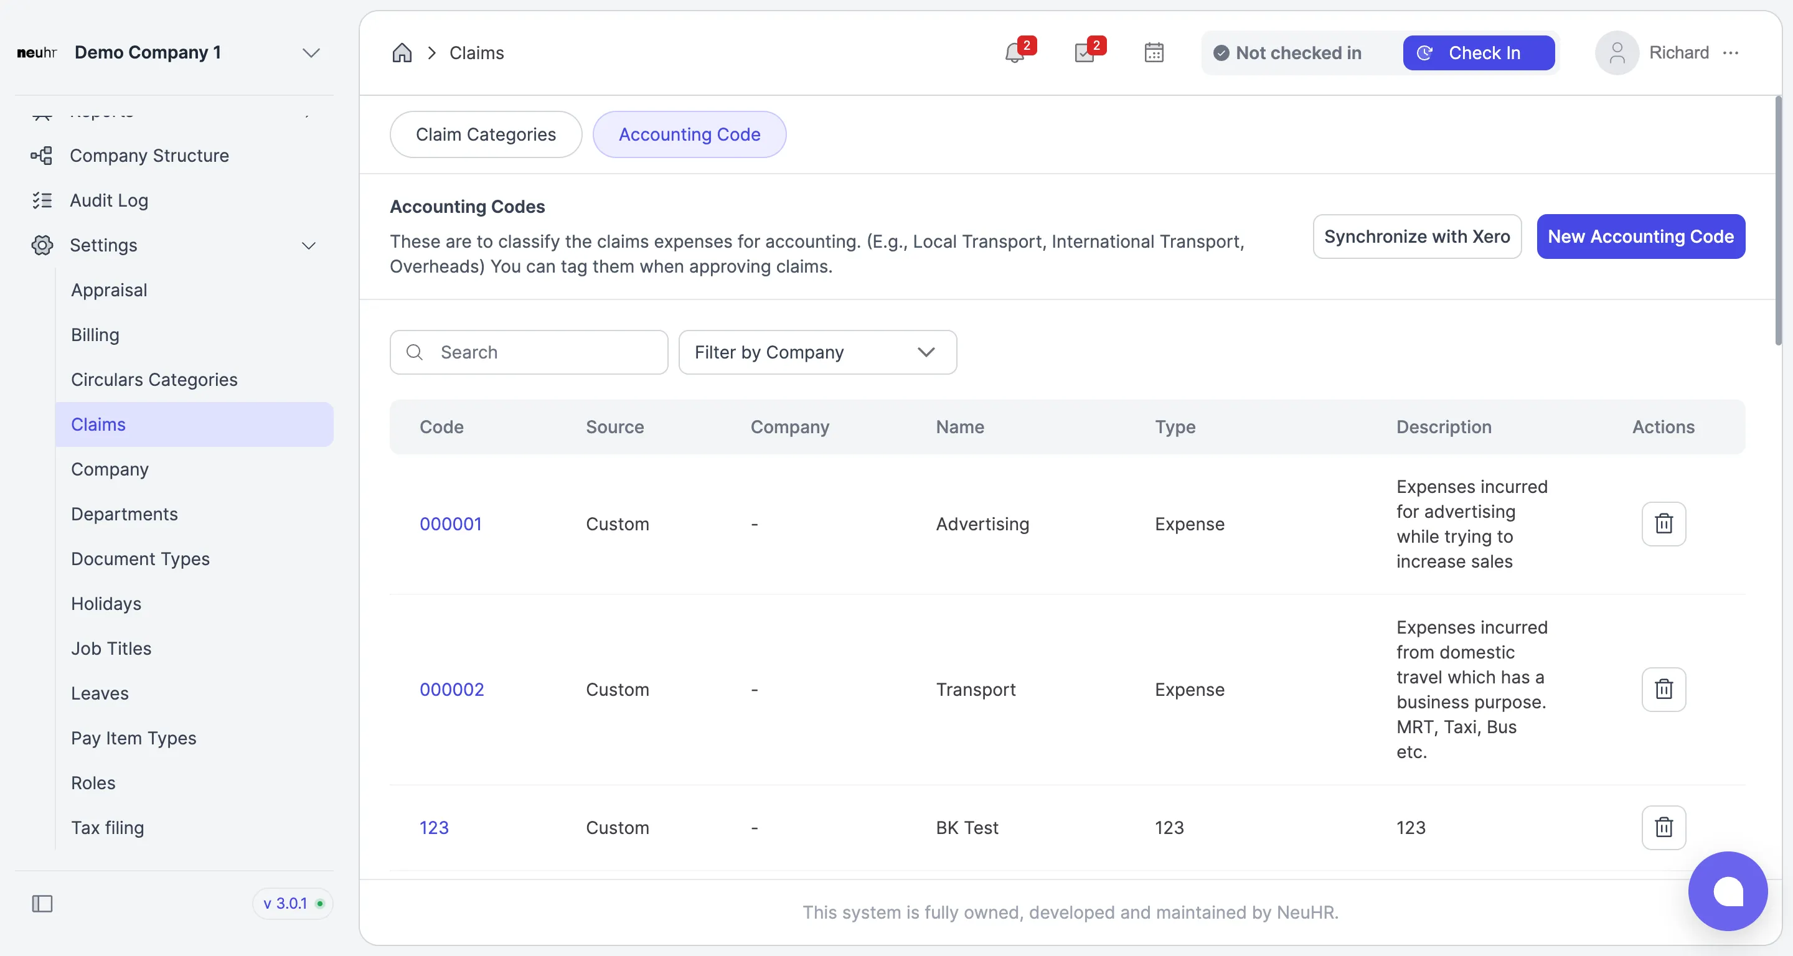Click Richard's user avatar icon
This screenshot has height=956, width=1793.
pos(1616,53)
